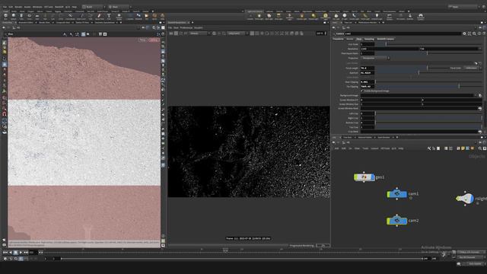Select the Tube shelf tool
Image resolution: width=487 pixels, height=274 pixels.
[21, 16]
